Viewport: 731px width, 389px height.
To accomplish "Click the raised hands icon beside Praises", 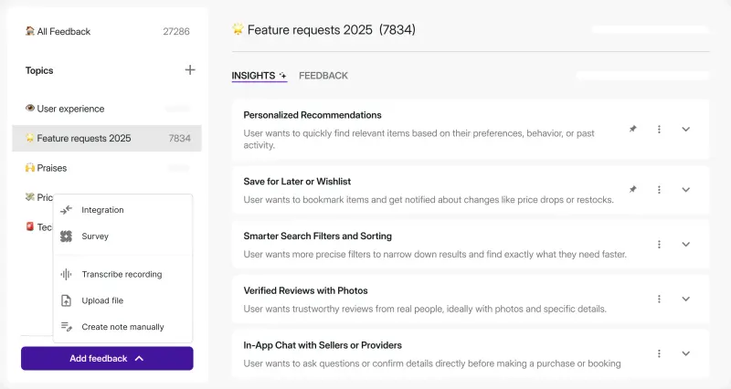I will [x=30, y=168].
